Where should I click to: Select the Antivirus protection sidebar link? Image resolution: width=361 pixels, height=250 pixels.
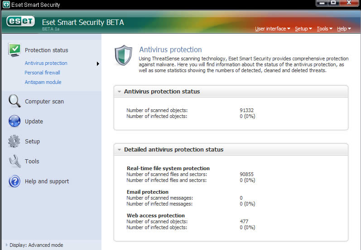tap(46, 63)
